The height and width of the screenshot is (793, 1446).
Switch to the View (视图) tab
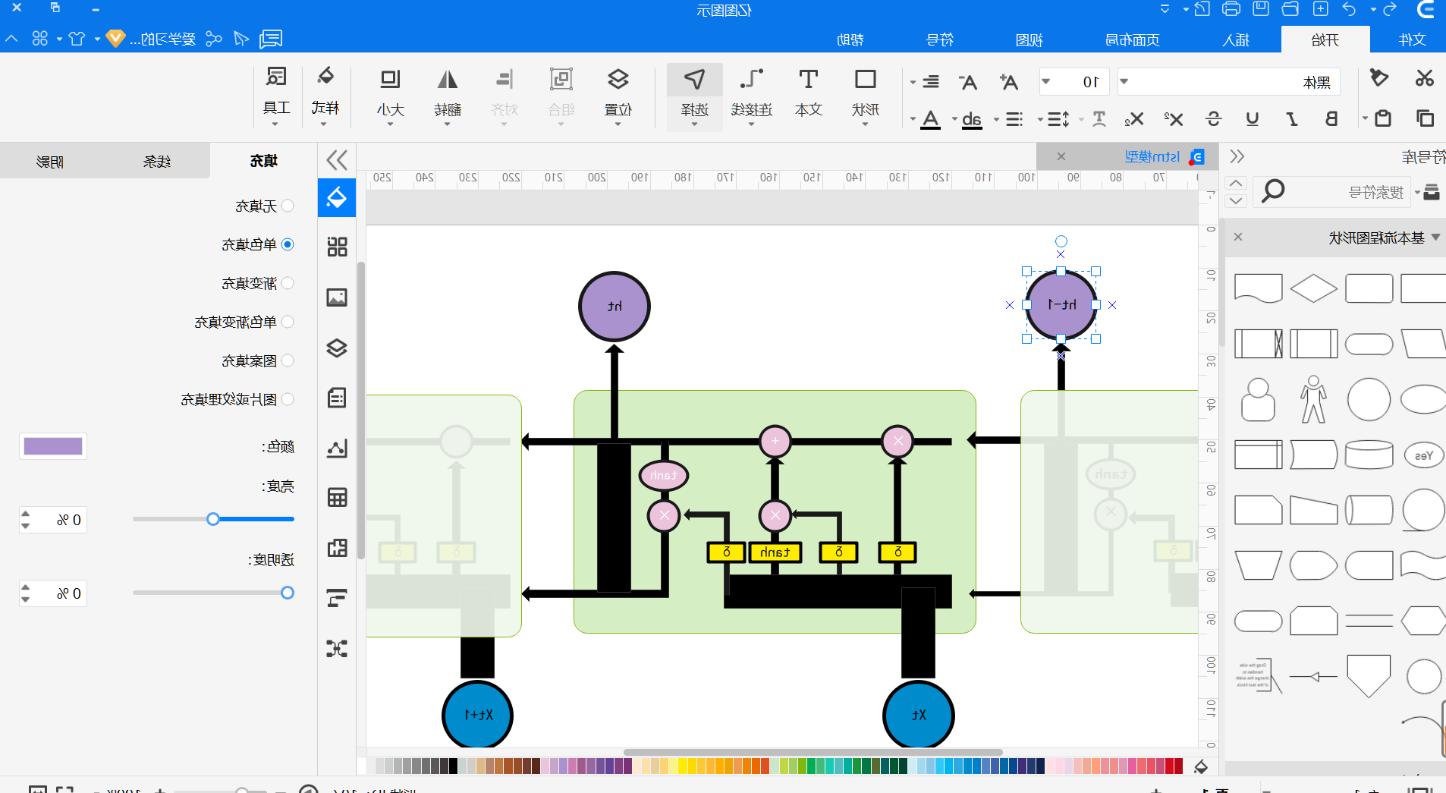[x=1029, y=39]
